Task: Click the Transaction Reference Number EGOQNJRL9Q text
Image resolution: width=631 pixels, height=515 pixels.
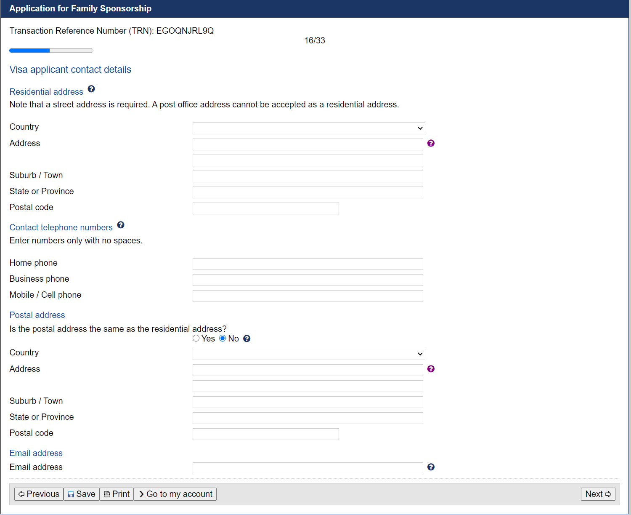Action: 111,31
